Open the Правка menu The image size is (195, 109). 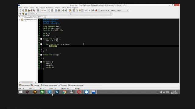pos(26,8)
